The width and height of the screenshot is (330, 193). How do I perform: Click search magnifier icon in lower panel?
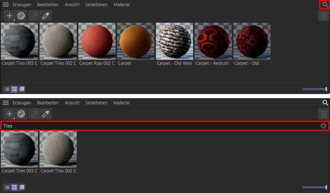pyautogui.click(x=325, y=103)
